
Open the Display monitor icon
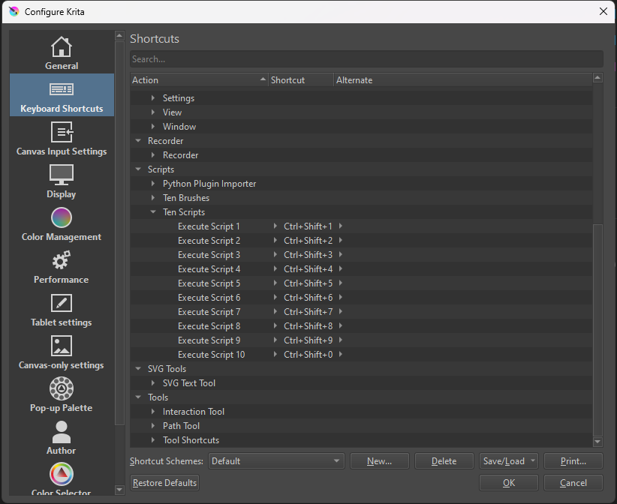point(61,175)
